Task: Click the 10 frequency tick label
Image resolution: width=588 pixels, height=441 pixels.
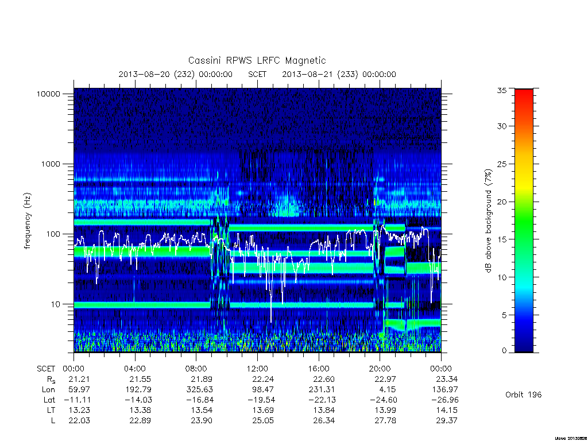Action: click(x=55, y=304)
